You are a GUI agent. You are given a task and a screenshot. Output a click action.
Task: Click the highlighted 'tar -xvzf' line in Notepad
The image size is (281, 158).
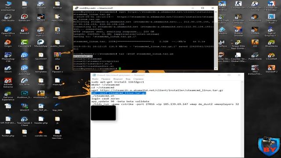pyautogui.click(x=119, y=93)
